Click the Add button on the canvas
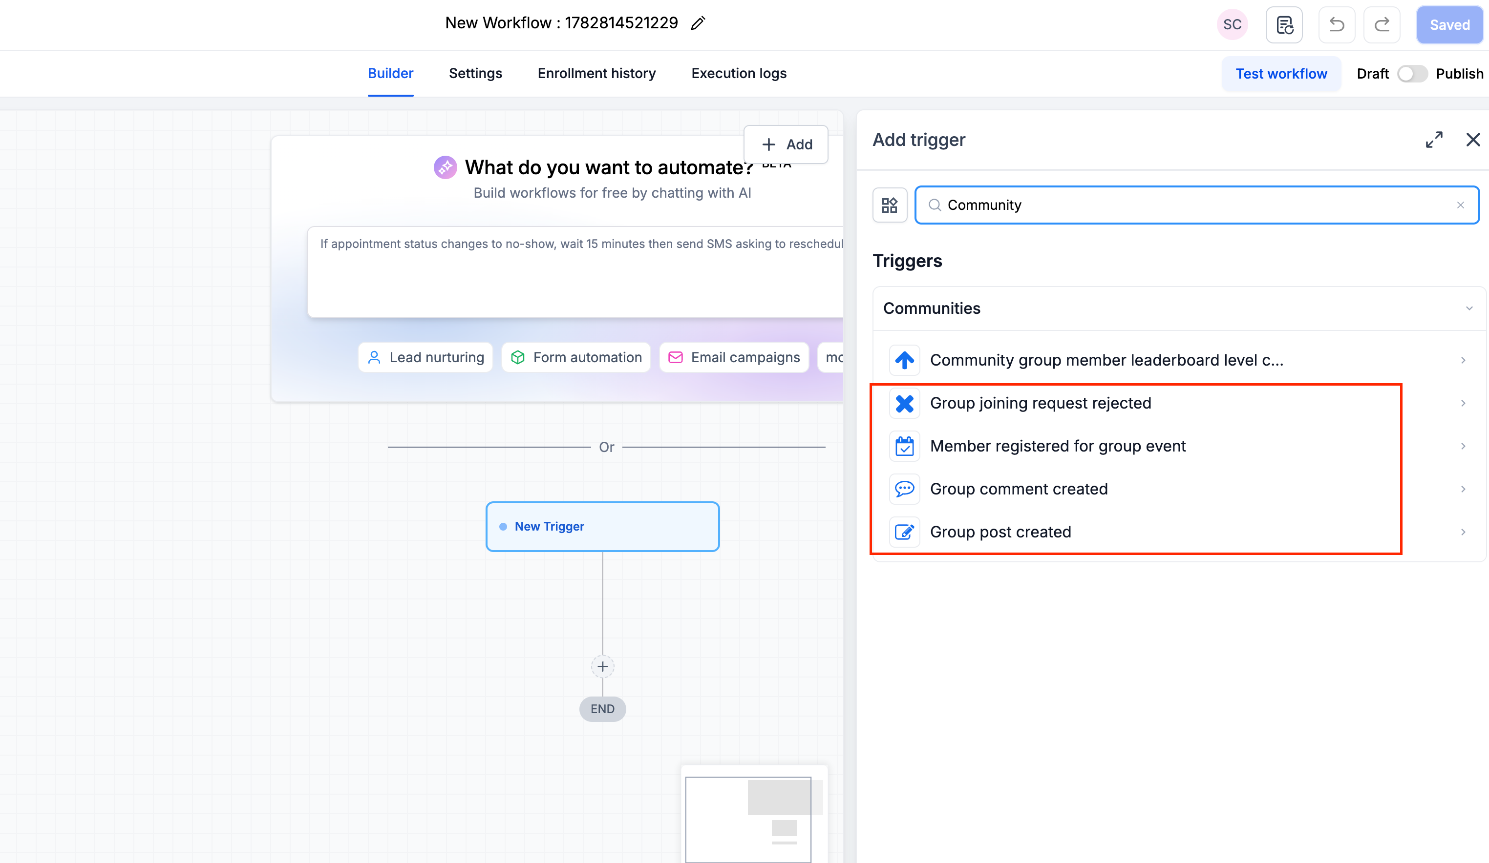1489x863 pixels. 786,144
